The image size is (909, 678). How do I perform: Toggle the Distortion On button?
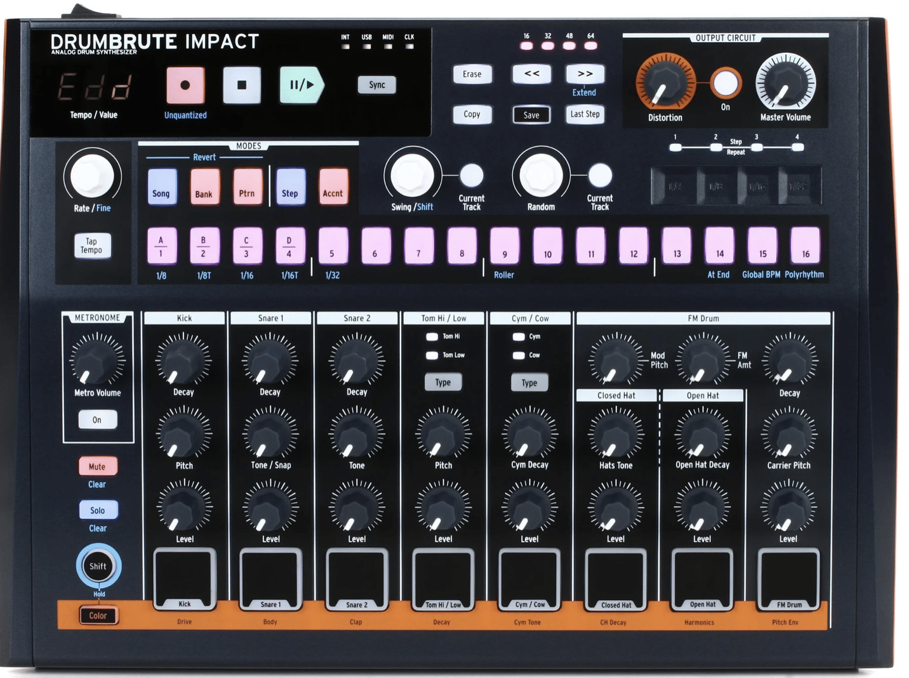coord(726,83)
